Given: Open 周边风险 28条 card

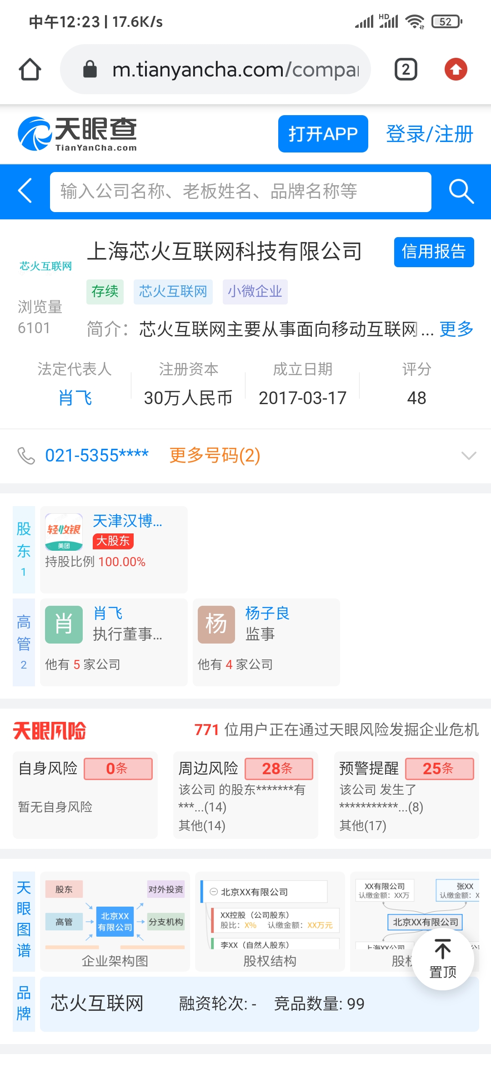Looking at the screenshot, I should (x=245, y=795).
